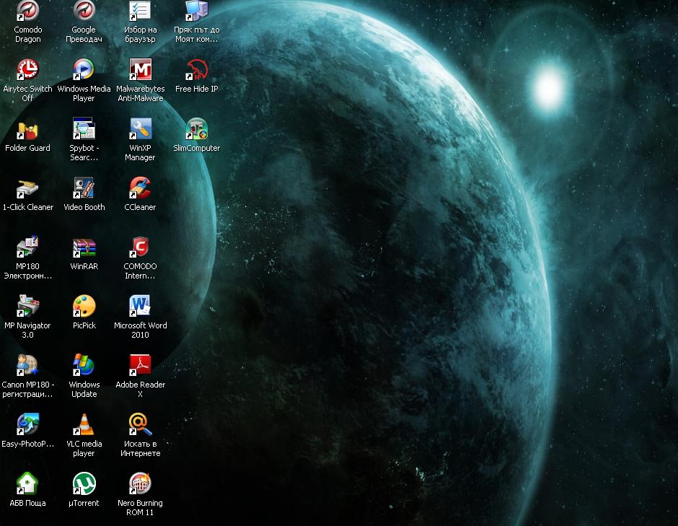Viewport: 678px width, 526px height.
Task: Click the SlimComputer desktop icon
Action: coord(196,129)
